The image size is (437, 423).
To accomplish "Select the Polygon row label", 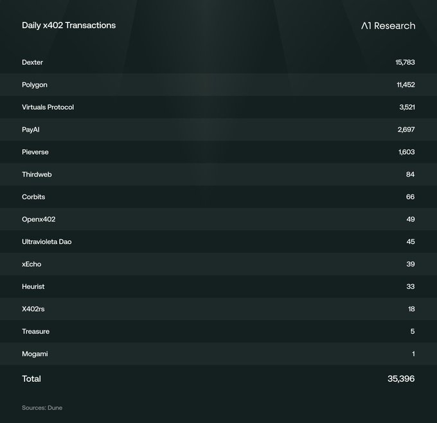I will [35, 85].
